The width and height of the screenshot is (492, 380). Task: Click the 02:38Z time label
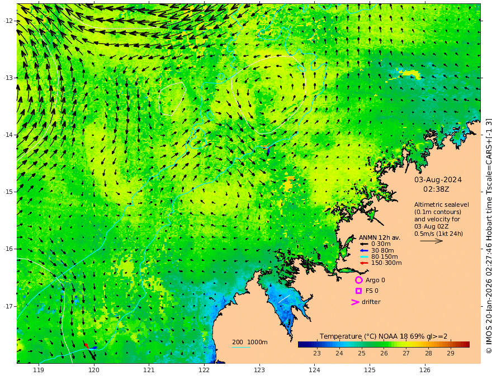(436, 189)
